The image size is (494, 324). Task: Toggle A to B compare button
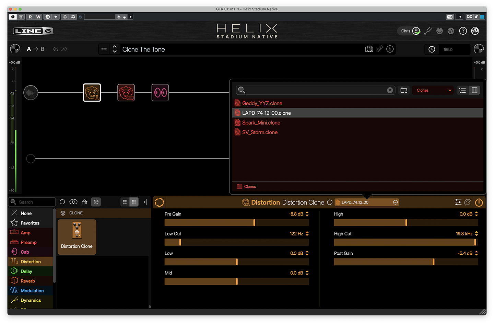36,49
